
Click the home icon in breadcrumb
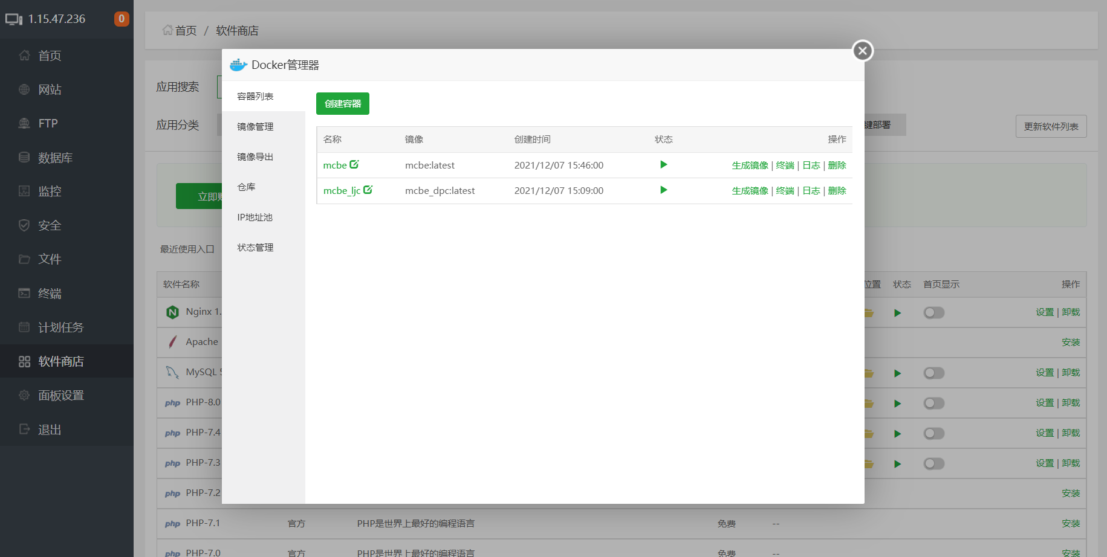tap(167, 30)
